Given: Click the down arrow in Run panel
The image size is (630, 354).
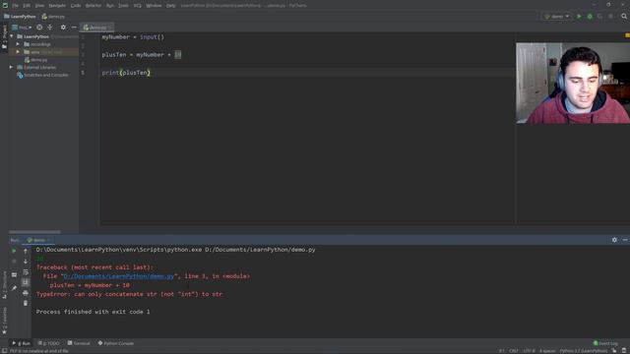Looking at the screenshot, I should coord(26,262).
